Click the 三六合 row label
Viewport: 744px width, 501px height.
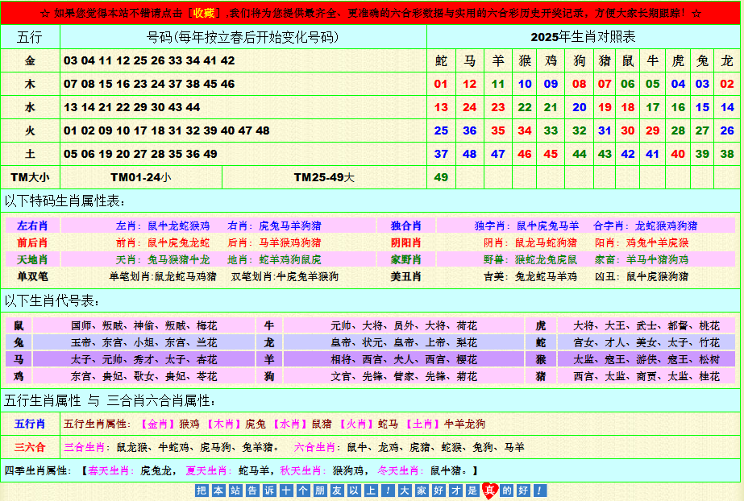pos(30,447)
